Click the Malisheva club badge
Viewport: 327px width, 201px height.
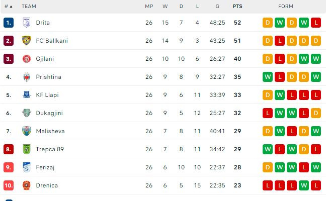pos(27,131)
